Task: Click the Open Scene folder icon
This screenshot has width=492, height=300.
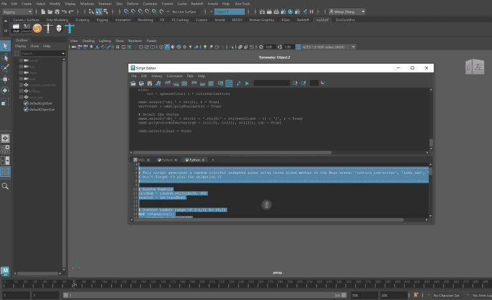Action: (50, 11)
